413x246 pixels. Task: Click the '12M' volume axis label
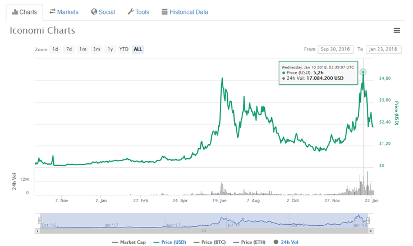point(24,180)
